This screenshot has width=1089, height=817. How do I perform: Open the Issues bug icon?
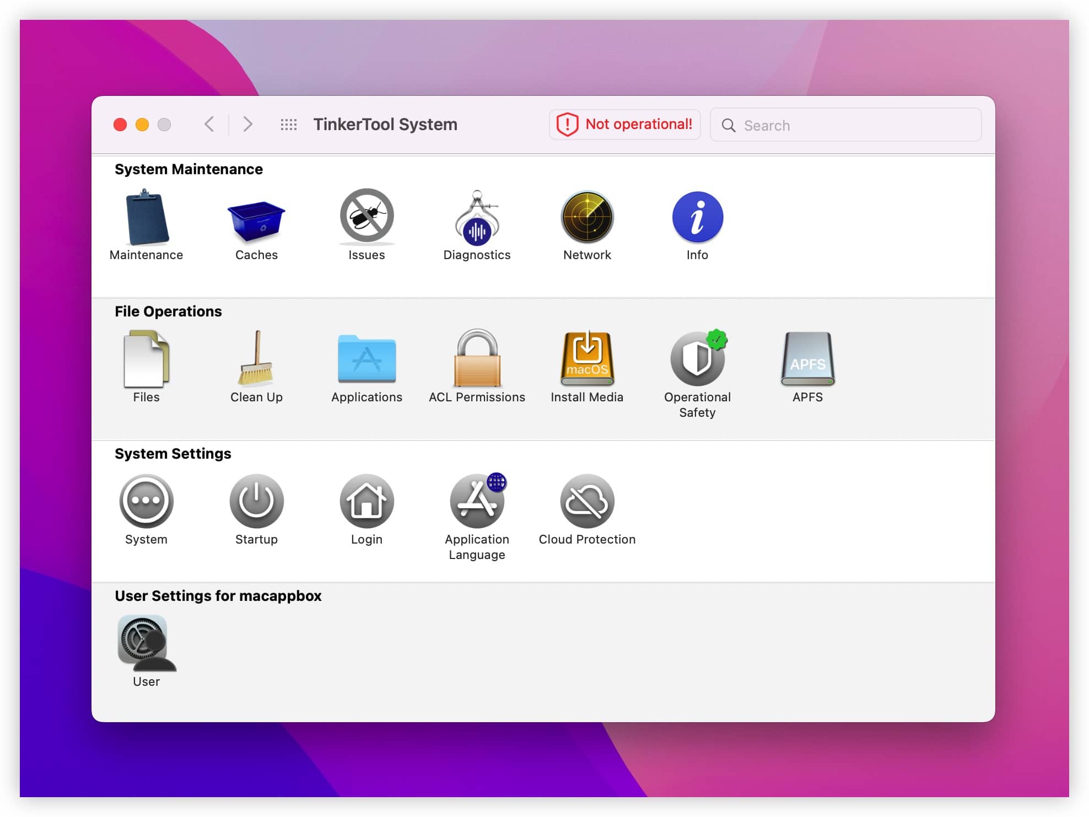click(x=366, y=217)
